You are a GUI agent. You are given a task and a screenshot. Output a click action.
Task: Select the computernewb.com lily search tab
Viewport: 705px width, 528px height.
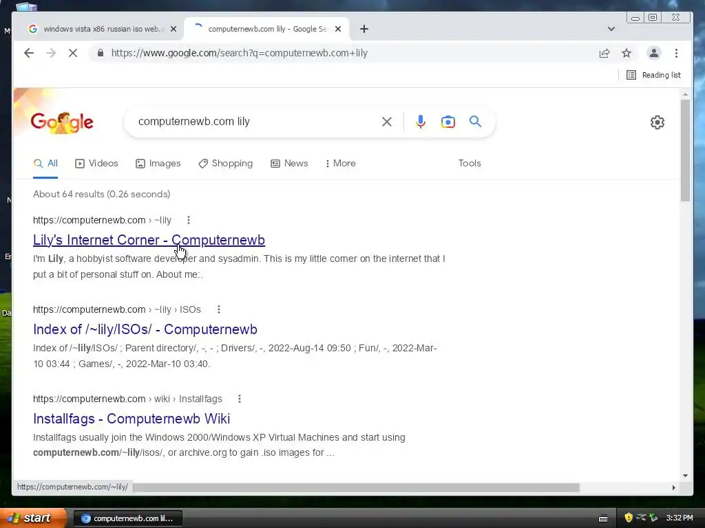[x=267, y=29]
